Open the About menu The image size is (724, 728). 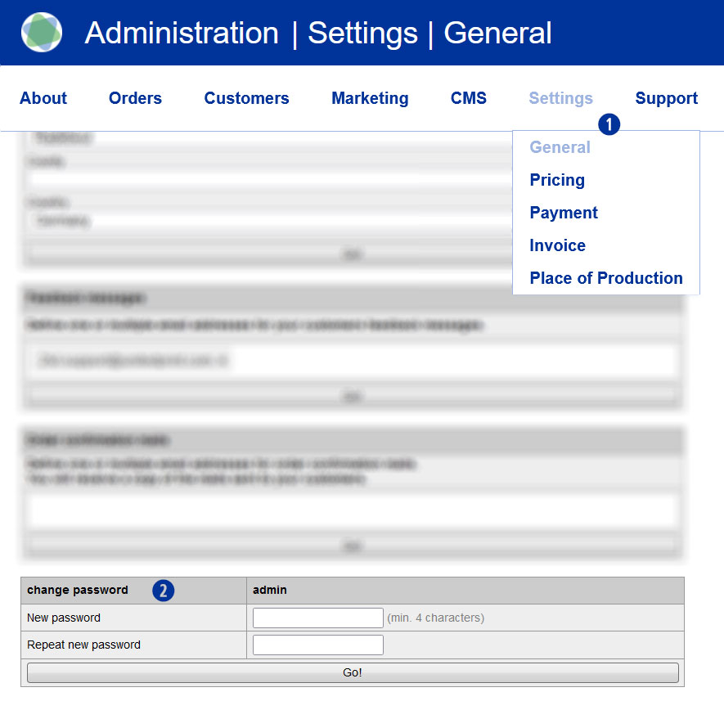43,98
